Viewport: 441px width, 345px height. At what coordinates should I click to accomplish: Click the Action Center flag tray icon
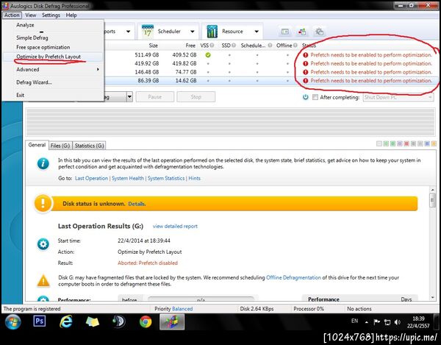(376, 322)
